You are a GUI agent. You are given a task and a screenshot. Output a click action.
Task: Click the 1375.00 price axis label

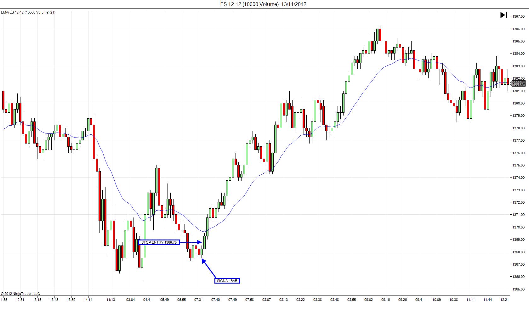pos(518,165)
